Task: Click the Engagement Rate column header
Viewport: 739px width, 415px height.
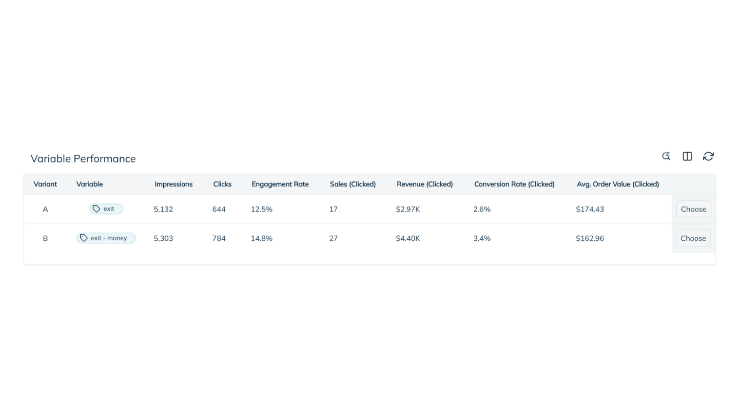Action: coord(280,184)
